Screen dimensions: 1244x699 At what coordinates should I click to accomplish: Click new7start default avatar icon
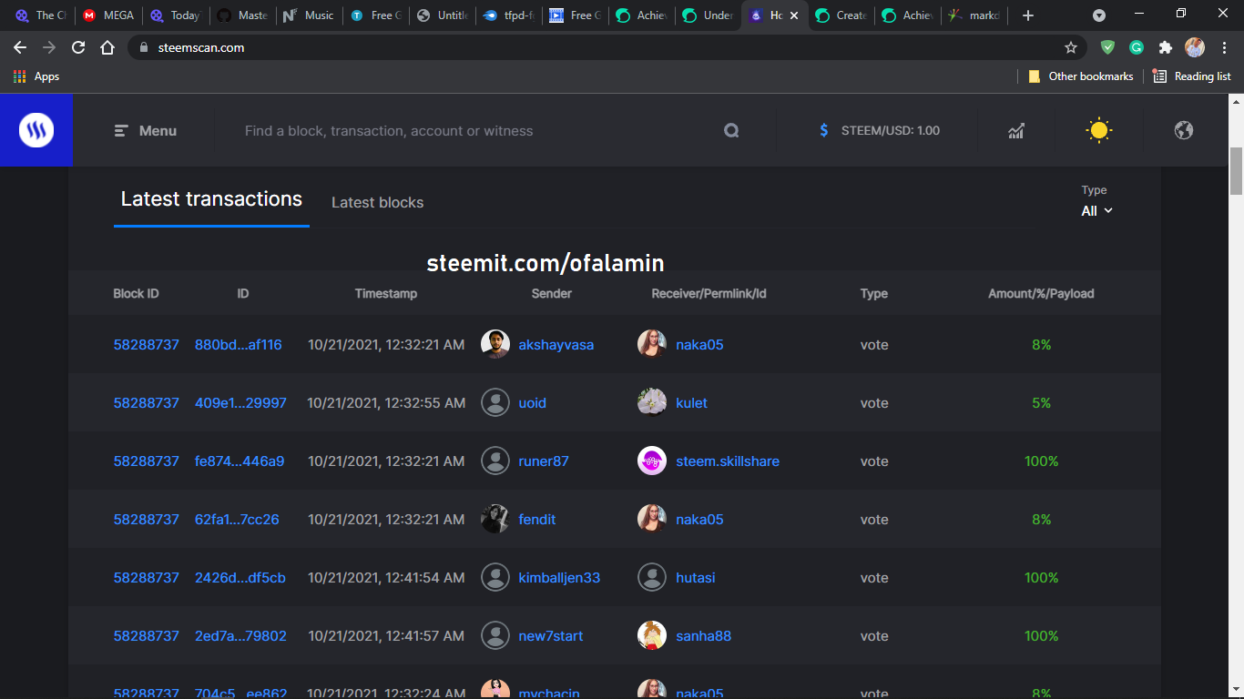pos(495,636)
